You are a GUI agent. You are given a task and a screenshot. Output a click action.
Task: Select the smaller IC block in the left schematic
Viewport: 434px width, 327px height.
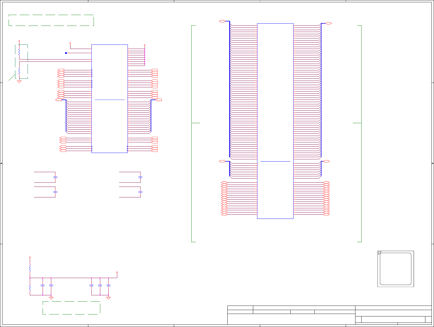point(109,99)
